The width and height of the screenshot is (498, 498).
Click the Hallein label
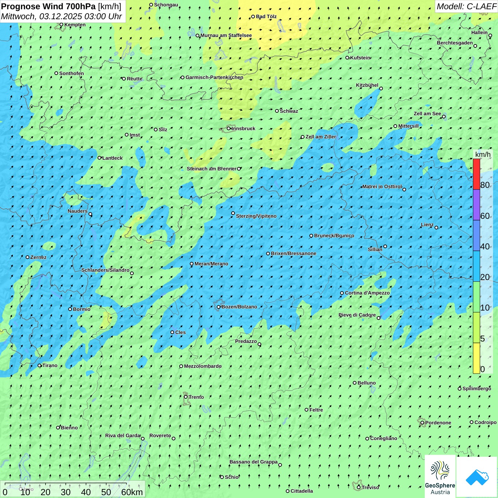[x=479, y=32]
